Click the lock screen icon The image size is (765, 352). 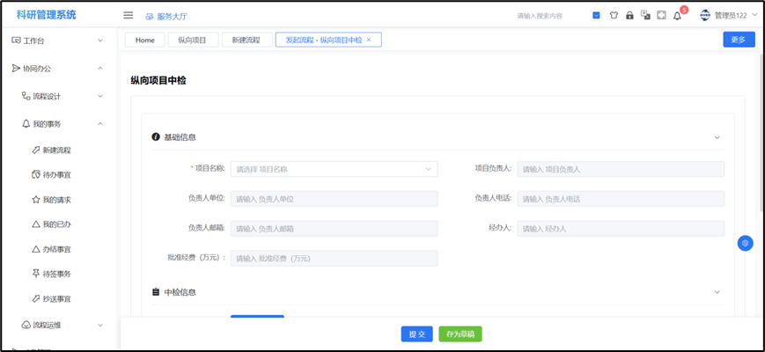pos(629,15)
